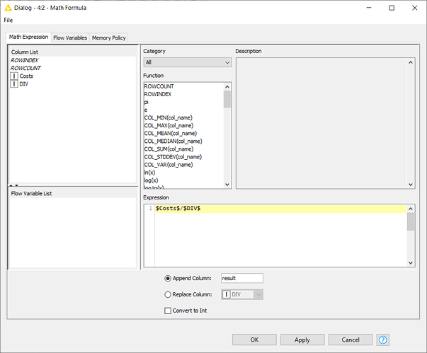Select ROWINDEX in the Column List
Image resolution: width=427 pixels, height=353 pixels.
(25, 60)
